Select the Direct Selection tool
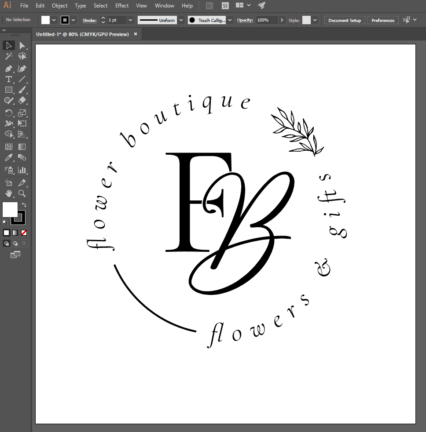Image resolution: width=426 pixels, height=432 pixels. pos(22,45)
